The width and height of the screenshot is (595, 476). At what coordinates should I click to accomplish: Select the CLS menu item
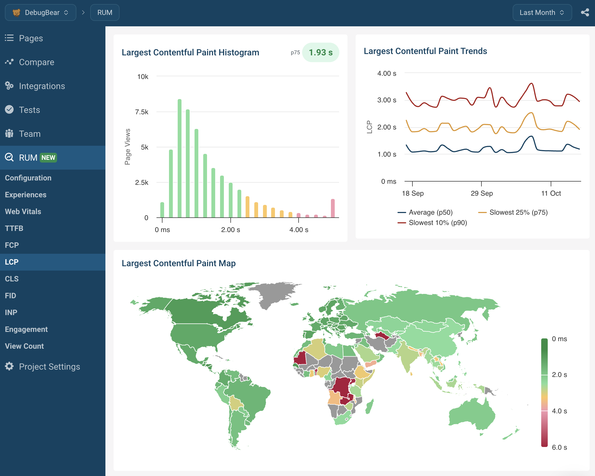(x=12, y=279)
